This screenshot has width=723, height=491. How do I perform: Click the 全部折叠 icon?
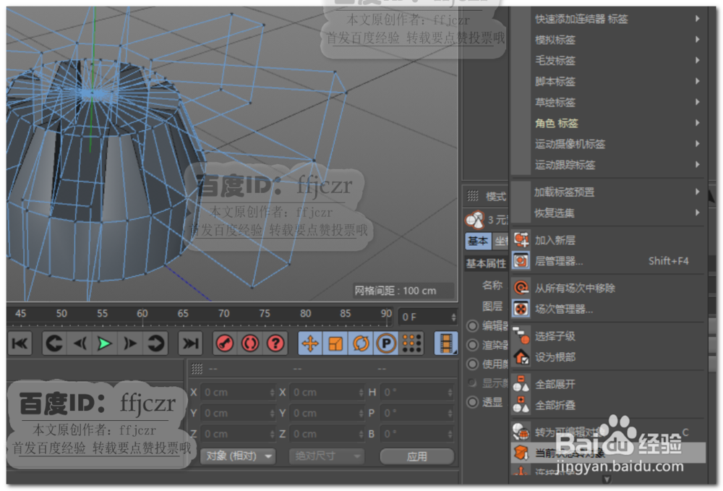pyautogui.click(x=521, y=405)
